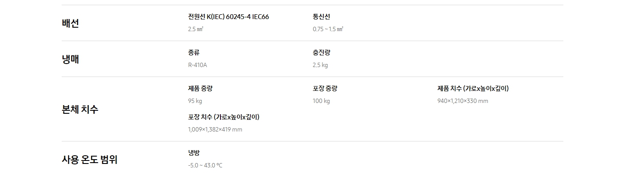The height and width of the screenshot is (186, 625).
Task: Click the 본체 치수 section heading
Action: coord(80,109)
